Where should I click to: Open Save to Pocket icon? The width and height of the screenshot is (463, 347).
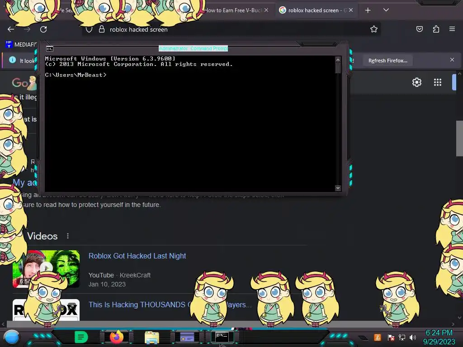click(419, 29)
